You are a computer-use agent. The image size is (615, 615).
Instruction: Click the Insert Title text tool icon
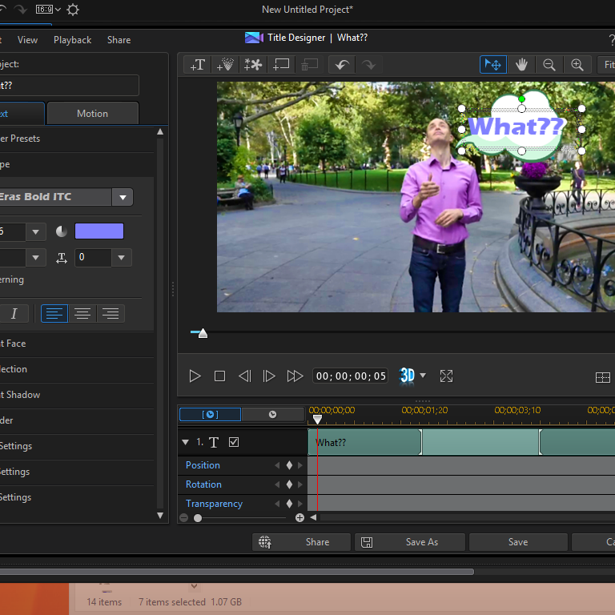pyautogui.click(x=198, y=65)
